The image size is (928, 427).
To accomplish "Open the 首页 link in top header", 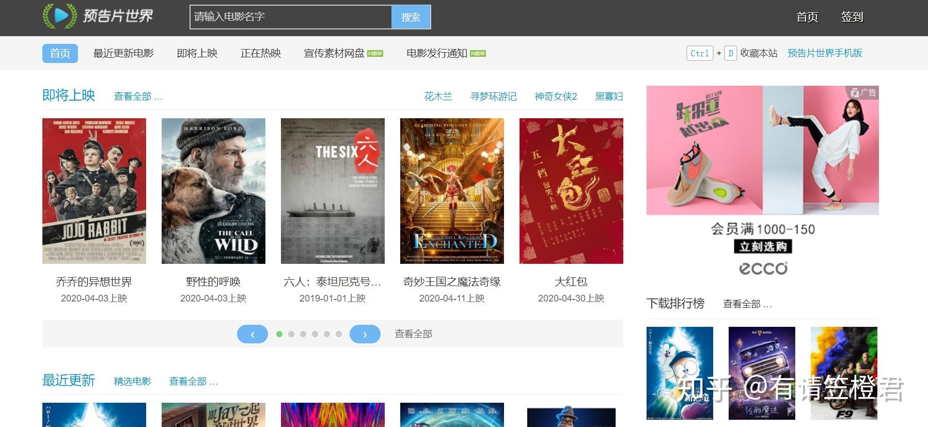I will pos(807,17).
